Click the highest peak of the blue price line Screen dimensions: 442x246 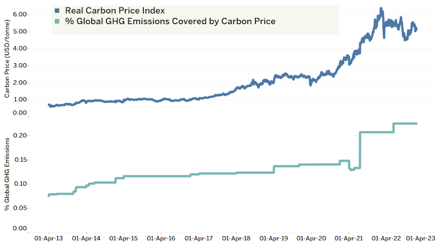[x=381, y=9]
